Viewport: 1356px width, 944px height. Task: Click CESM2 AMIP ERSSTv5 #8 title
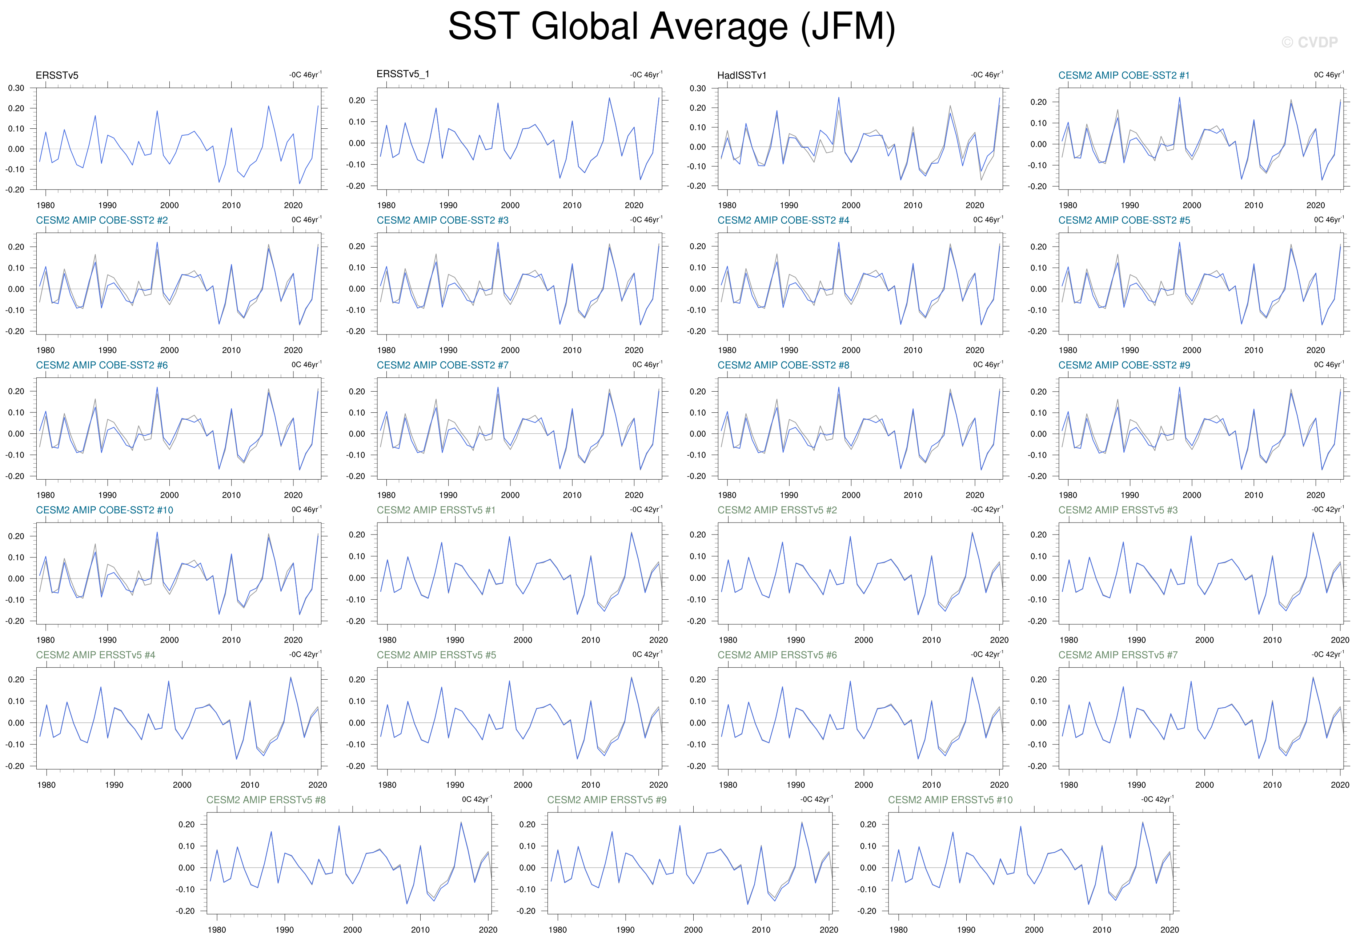(x=266, y=800)
